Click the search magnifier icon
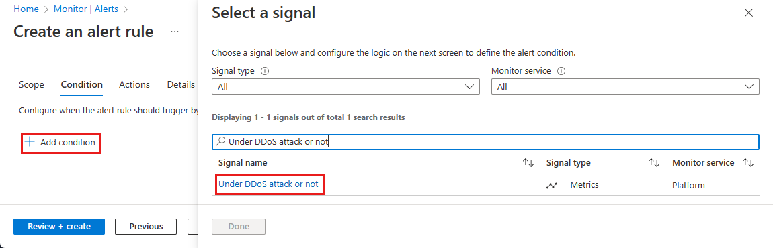 coord(220,141)
